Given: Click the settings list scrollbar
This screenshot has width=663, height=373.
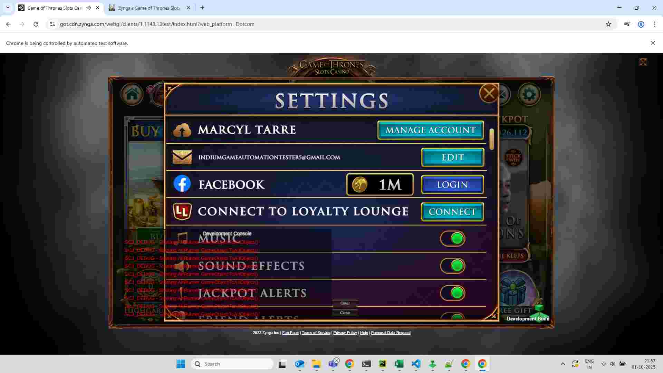Looking at the screenshot, I should 492,139.
